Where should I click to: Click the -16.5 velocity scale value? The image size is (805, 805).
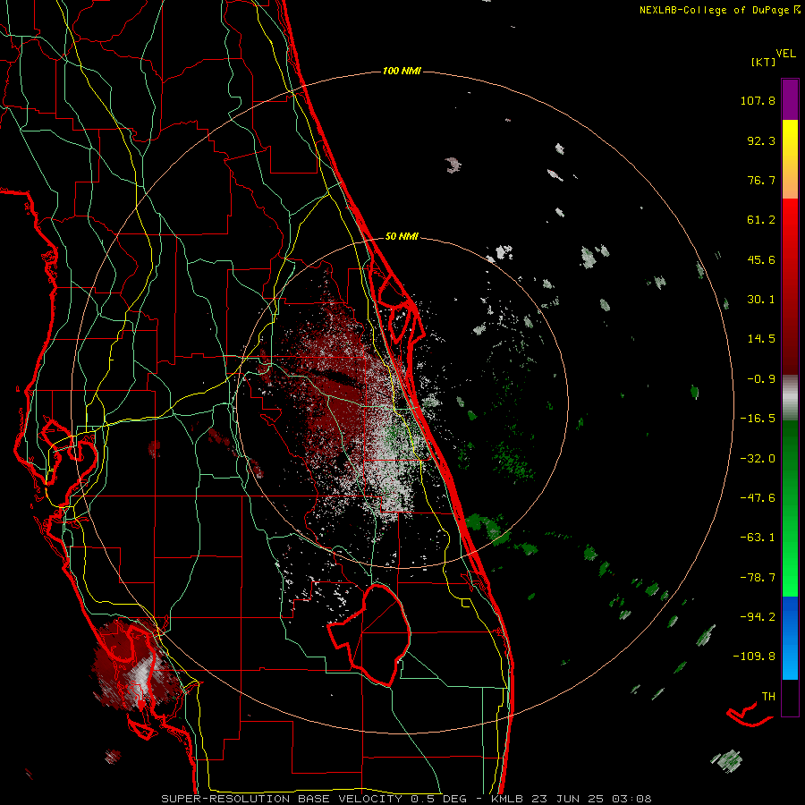point(758,419)
